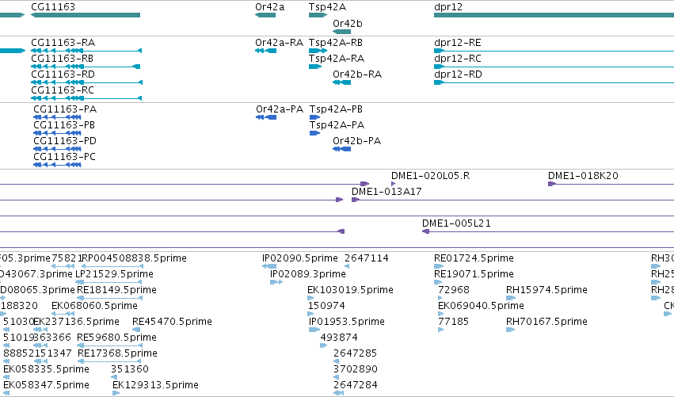This screenshot has width=674, height=397.
Task: Select the Or42b gene arrow glyph
Action: pos(341,32)
